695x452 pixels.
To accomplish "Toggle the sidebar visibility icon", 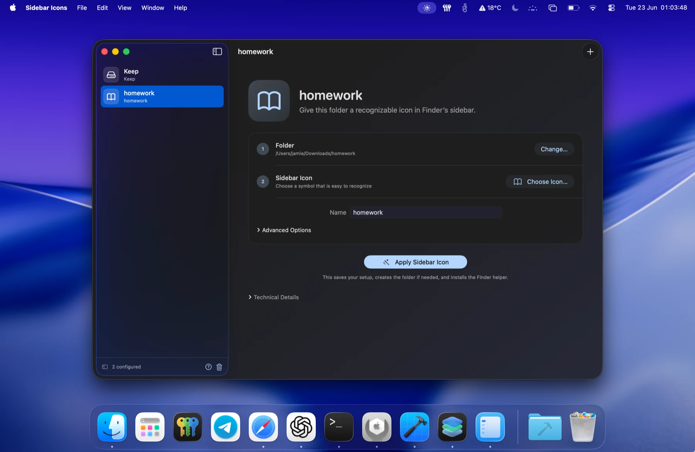I will pos(217,51).
